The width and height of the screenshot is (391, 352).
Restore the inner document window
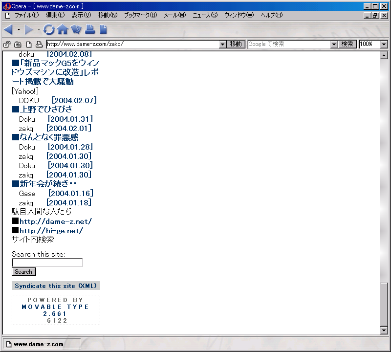point(375,16)
